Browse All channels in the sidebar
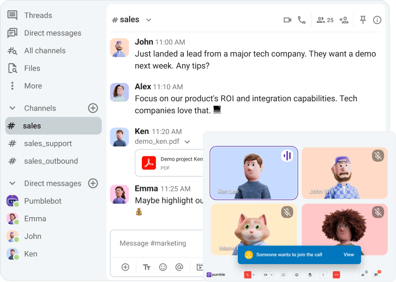 37,51
